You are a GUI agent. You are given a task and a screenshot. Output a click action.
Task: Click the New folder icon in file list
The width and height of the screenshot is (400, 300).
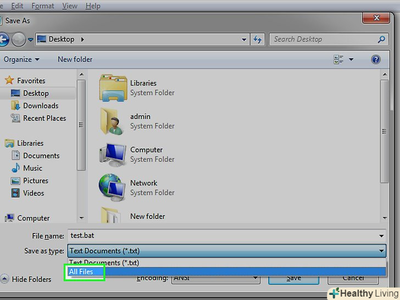110,215
